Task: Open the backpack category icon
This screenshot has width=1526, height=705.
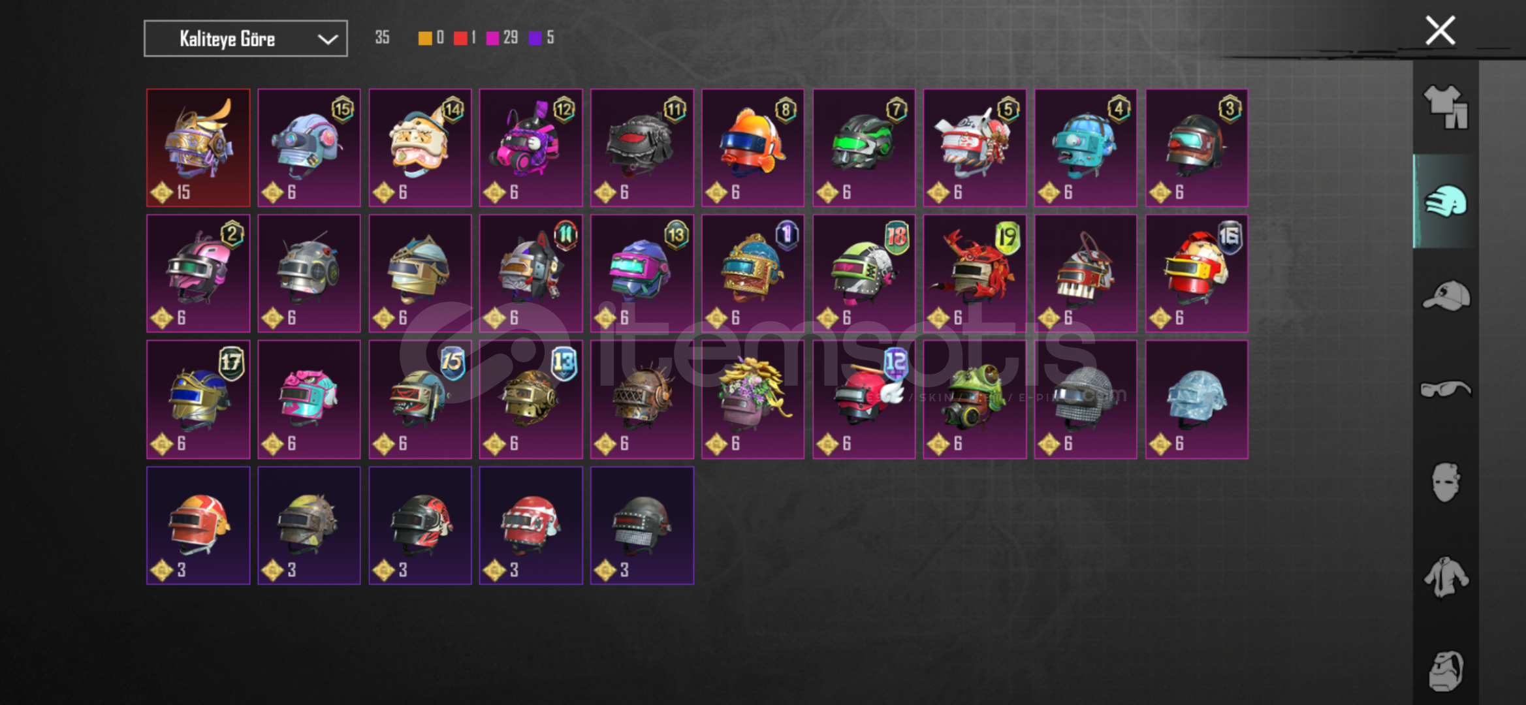Action: pos(1446,671)
